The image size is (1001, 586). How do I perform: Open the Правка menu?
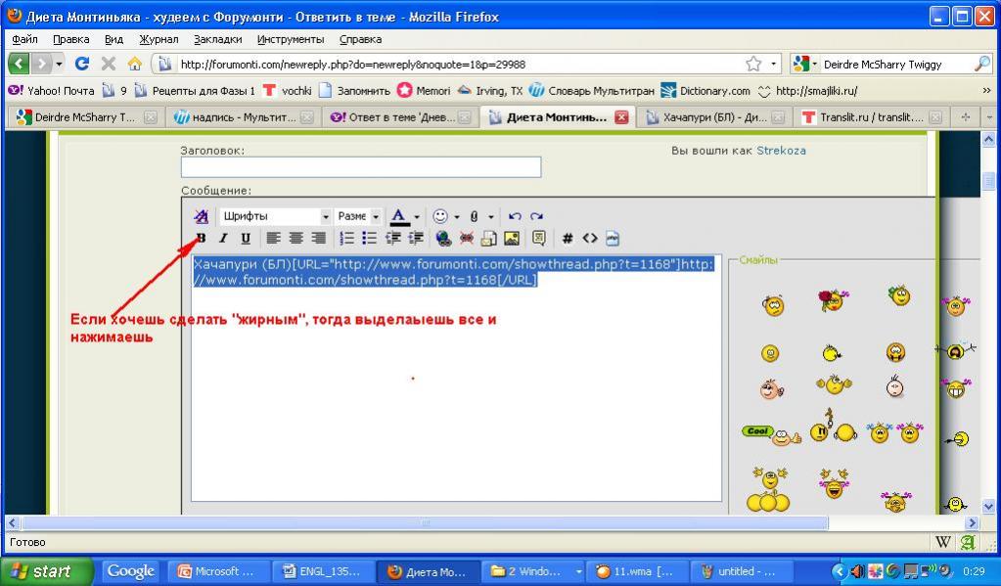tap(70, 39)
